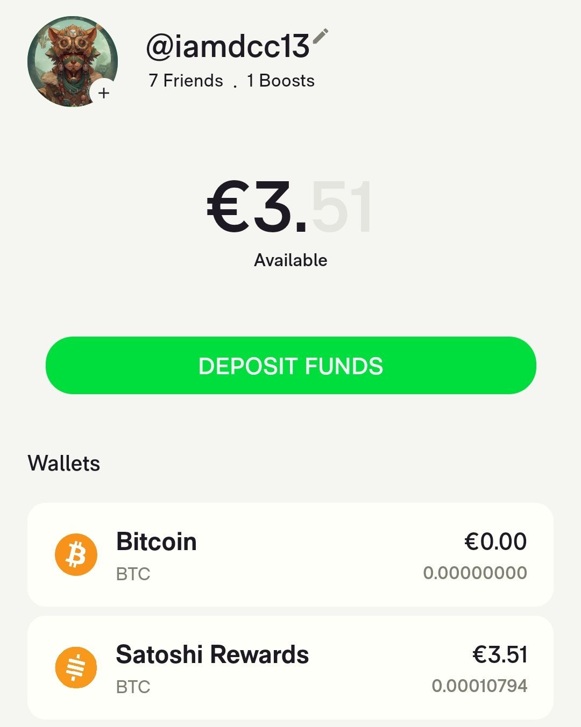This screenshot has height=727, width=581.
Task: Tap the €3.51 available balance
Action: coord(289,207)
